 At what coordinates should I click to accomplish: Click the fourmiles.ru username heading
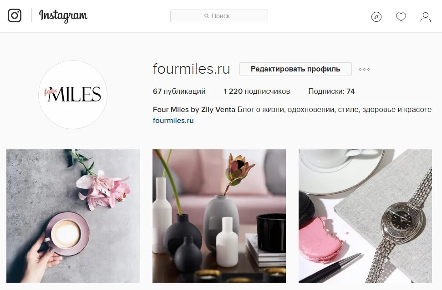(x=191, y=69)
